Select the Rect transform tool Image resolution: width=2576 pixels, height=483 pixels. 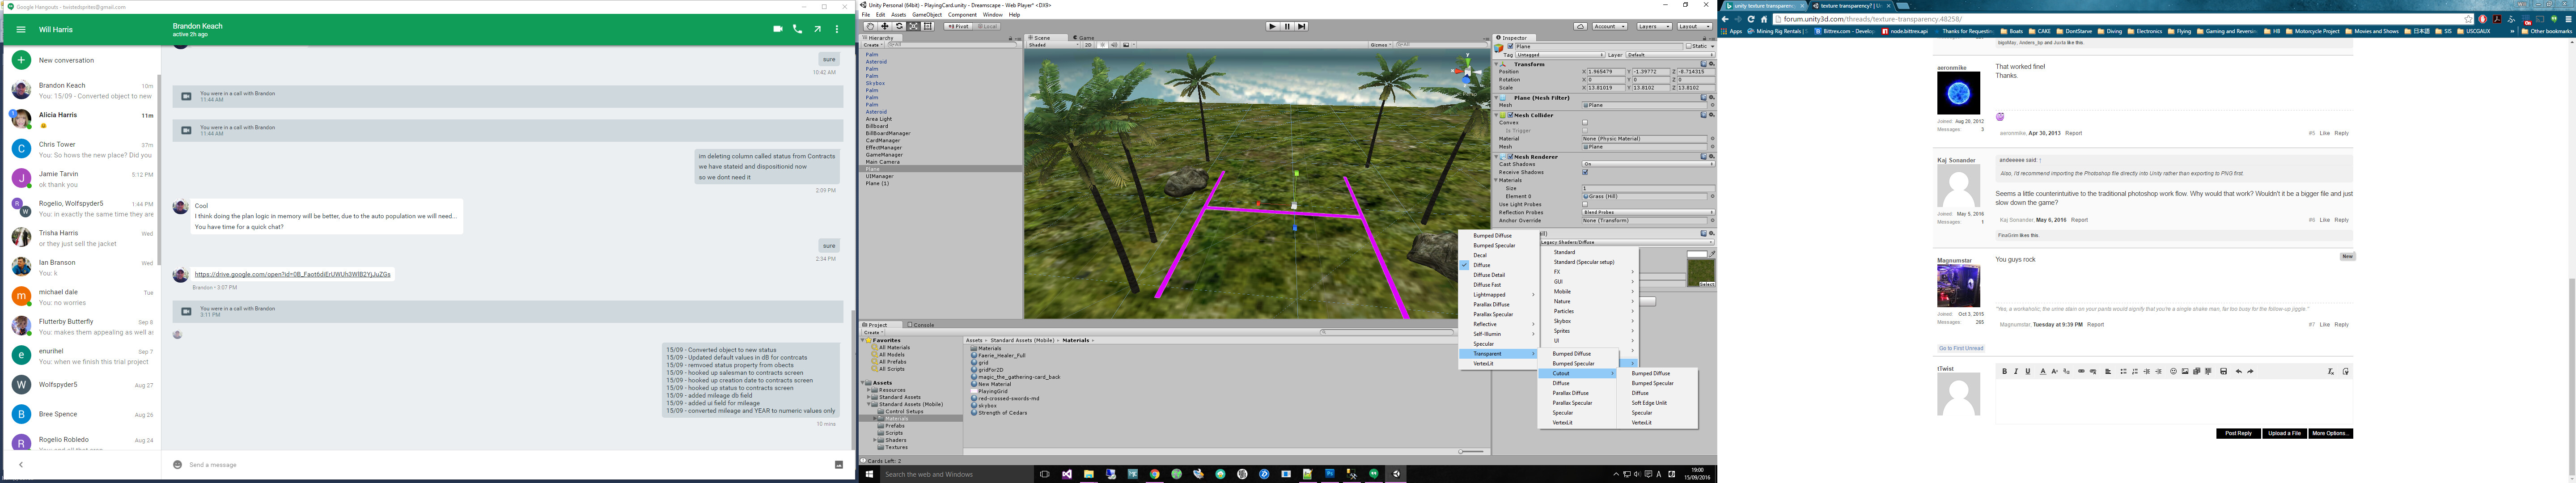click(927, 26)
